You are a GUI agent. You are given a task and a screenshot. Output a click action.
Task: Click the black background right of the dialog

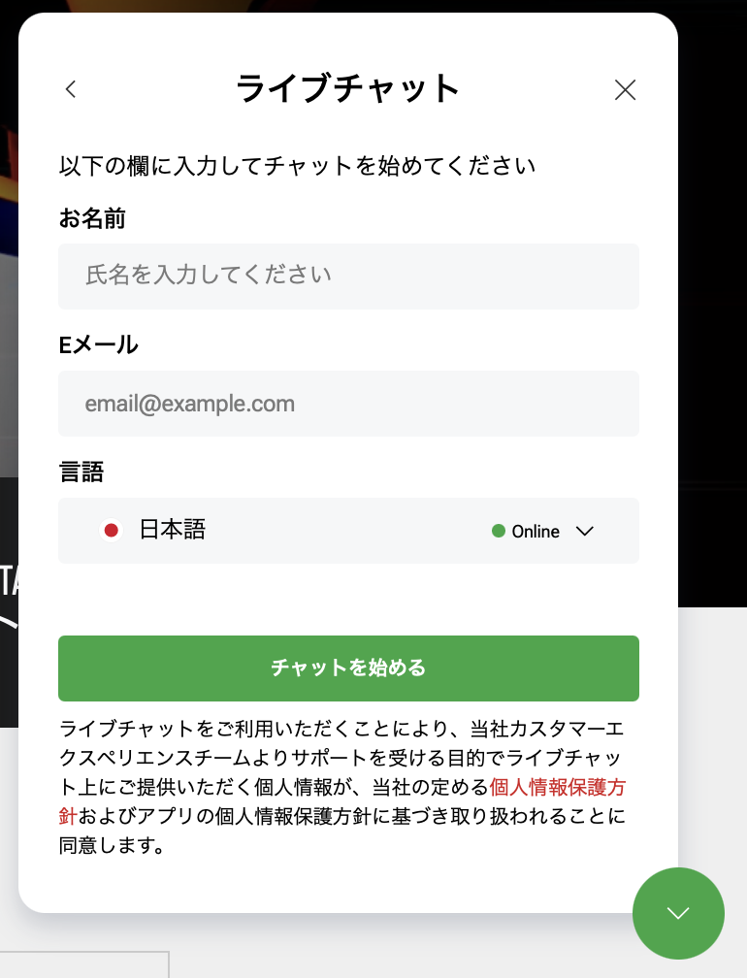pos(713,311)
